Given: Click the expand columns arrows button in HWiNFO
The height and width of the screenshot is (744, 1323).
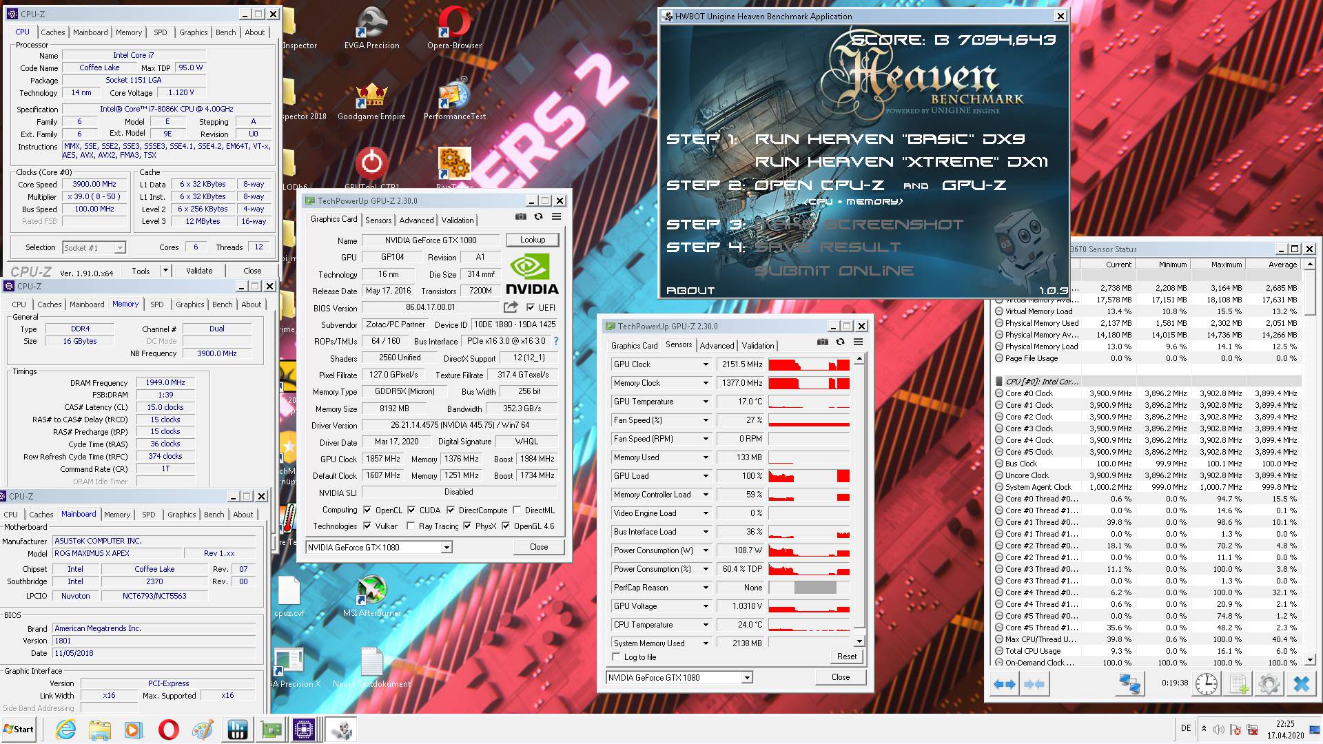Looking at the screenshot, I should point(1005,684).
